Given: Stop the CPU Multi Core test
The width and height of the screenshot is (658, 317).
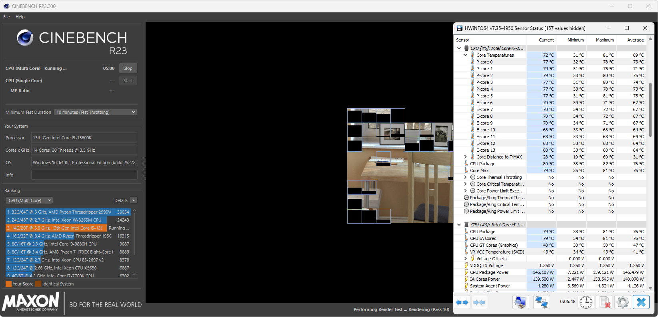Looking at the screenshot, I should tap(128, 68).
